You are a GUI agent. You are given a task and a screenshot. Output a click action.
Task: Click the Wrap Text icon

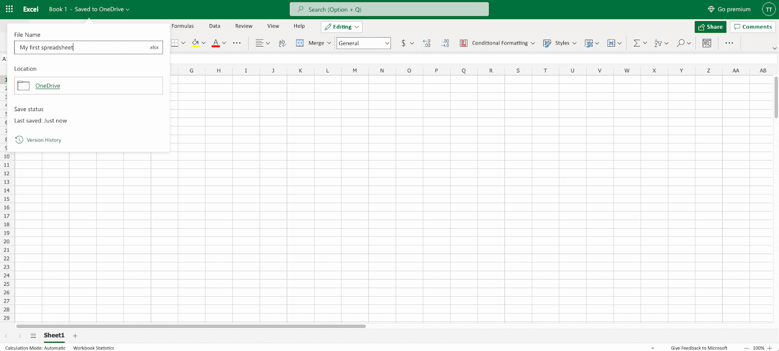[282, 43]
